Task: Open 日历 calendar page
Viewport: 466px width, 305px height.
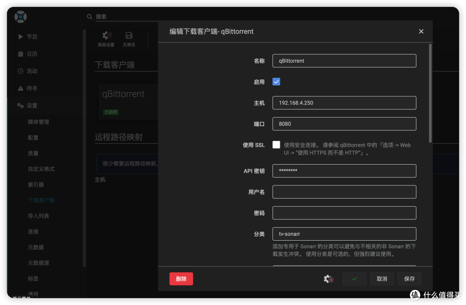Action: pyautogui.click(x=32, y=54)
